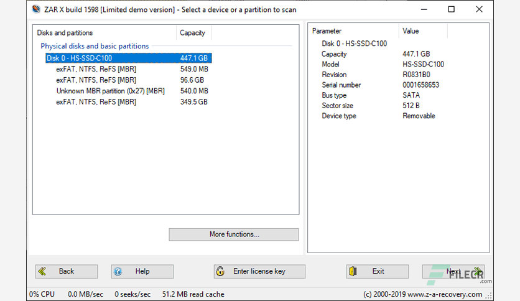Open Help
The height and width of the screenshot is (301, 520).
click(142, 272)
